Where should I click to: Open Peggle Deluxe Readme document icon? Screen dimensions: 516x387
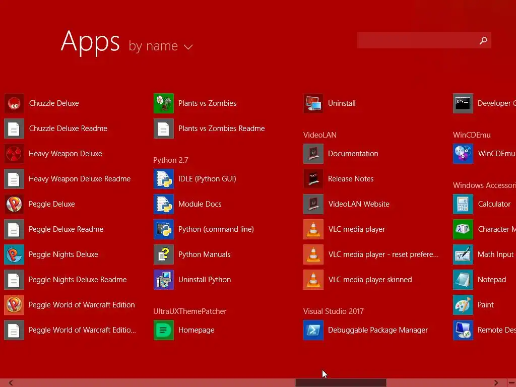pyautogui.click(x=14, y=229)
